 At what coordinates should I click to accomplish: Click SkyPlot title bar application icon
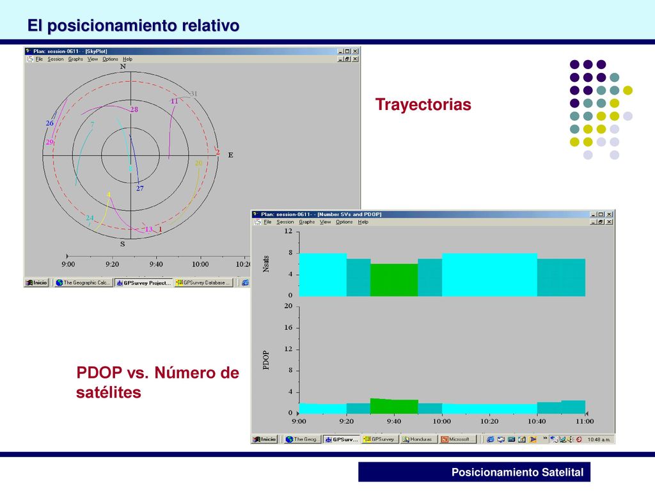point(28,51)
